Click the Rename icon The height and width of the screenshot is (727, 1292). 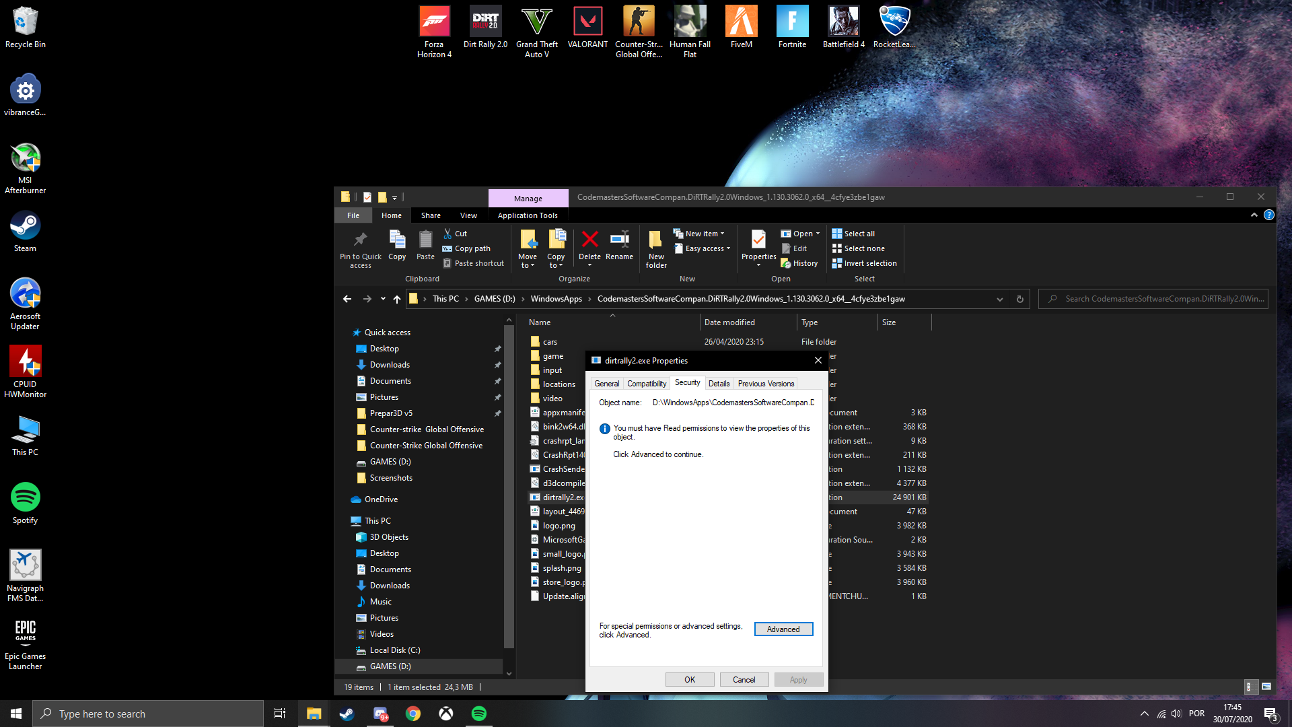pos(619,239)
